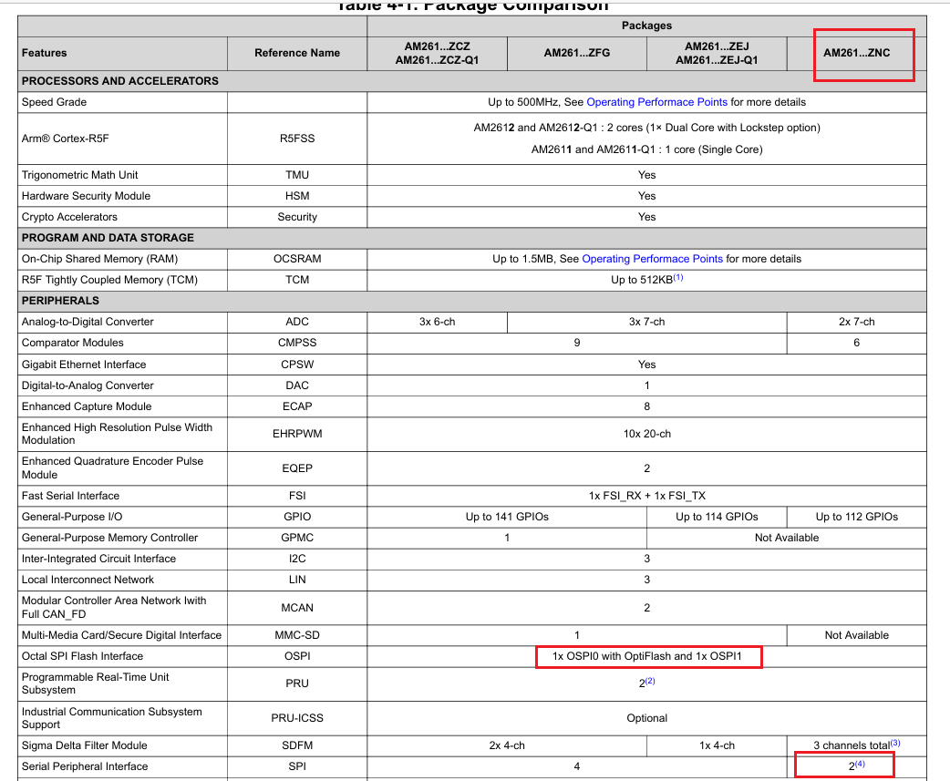
Task: Select the AM261...ZNC package column header
Action: 857,53
